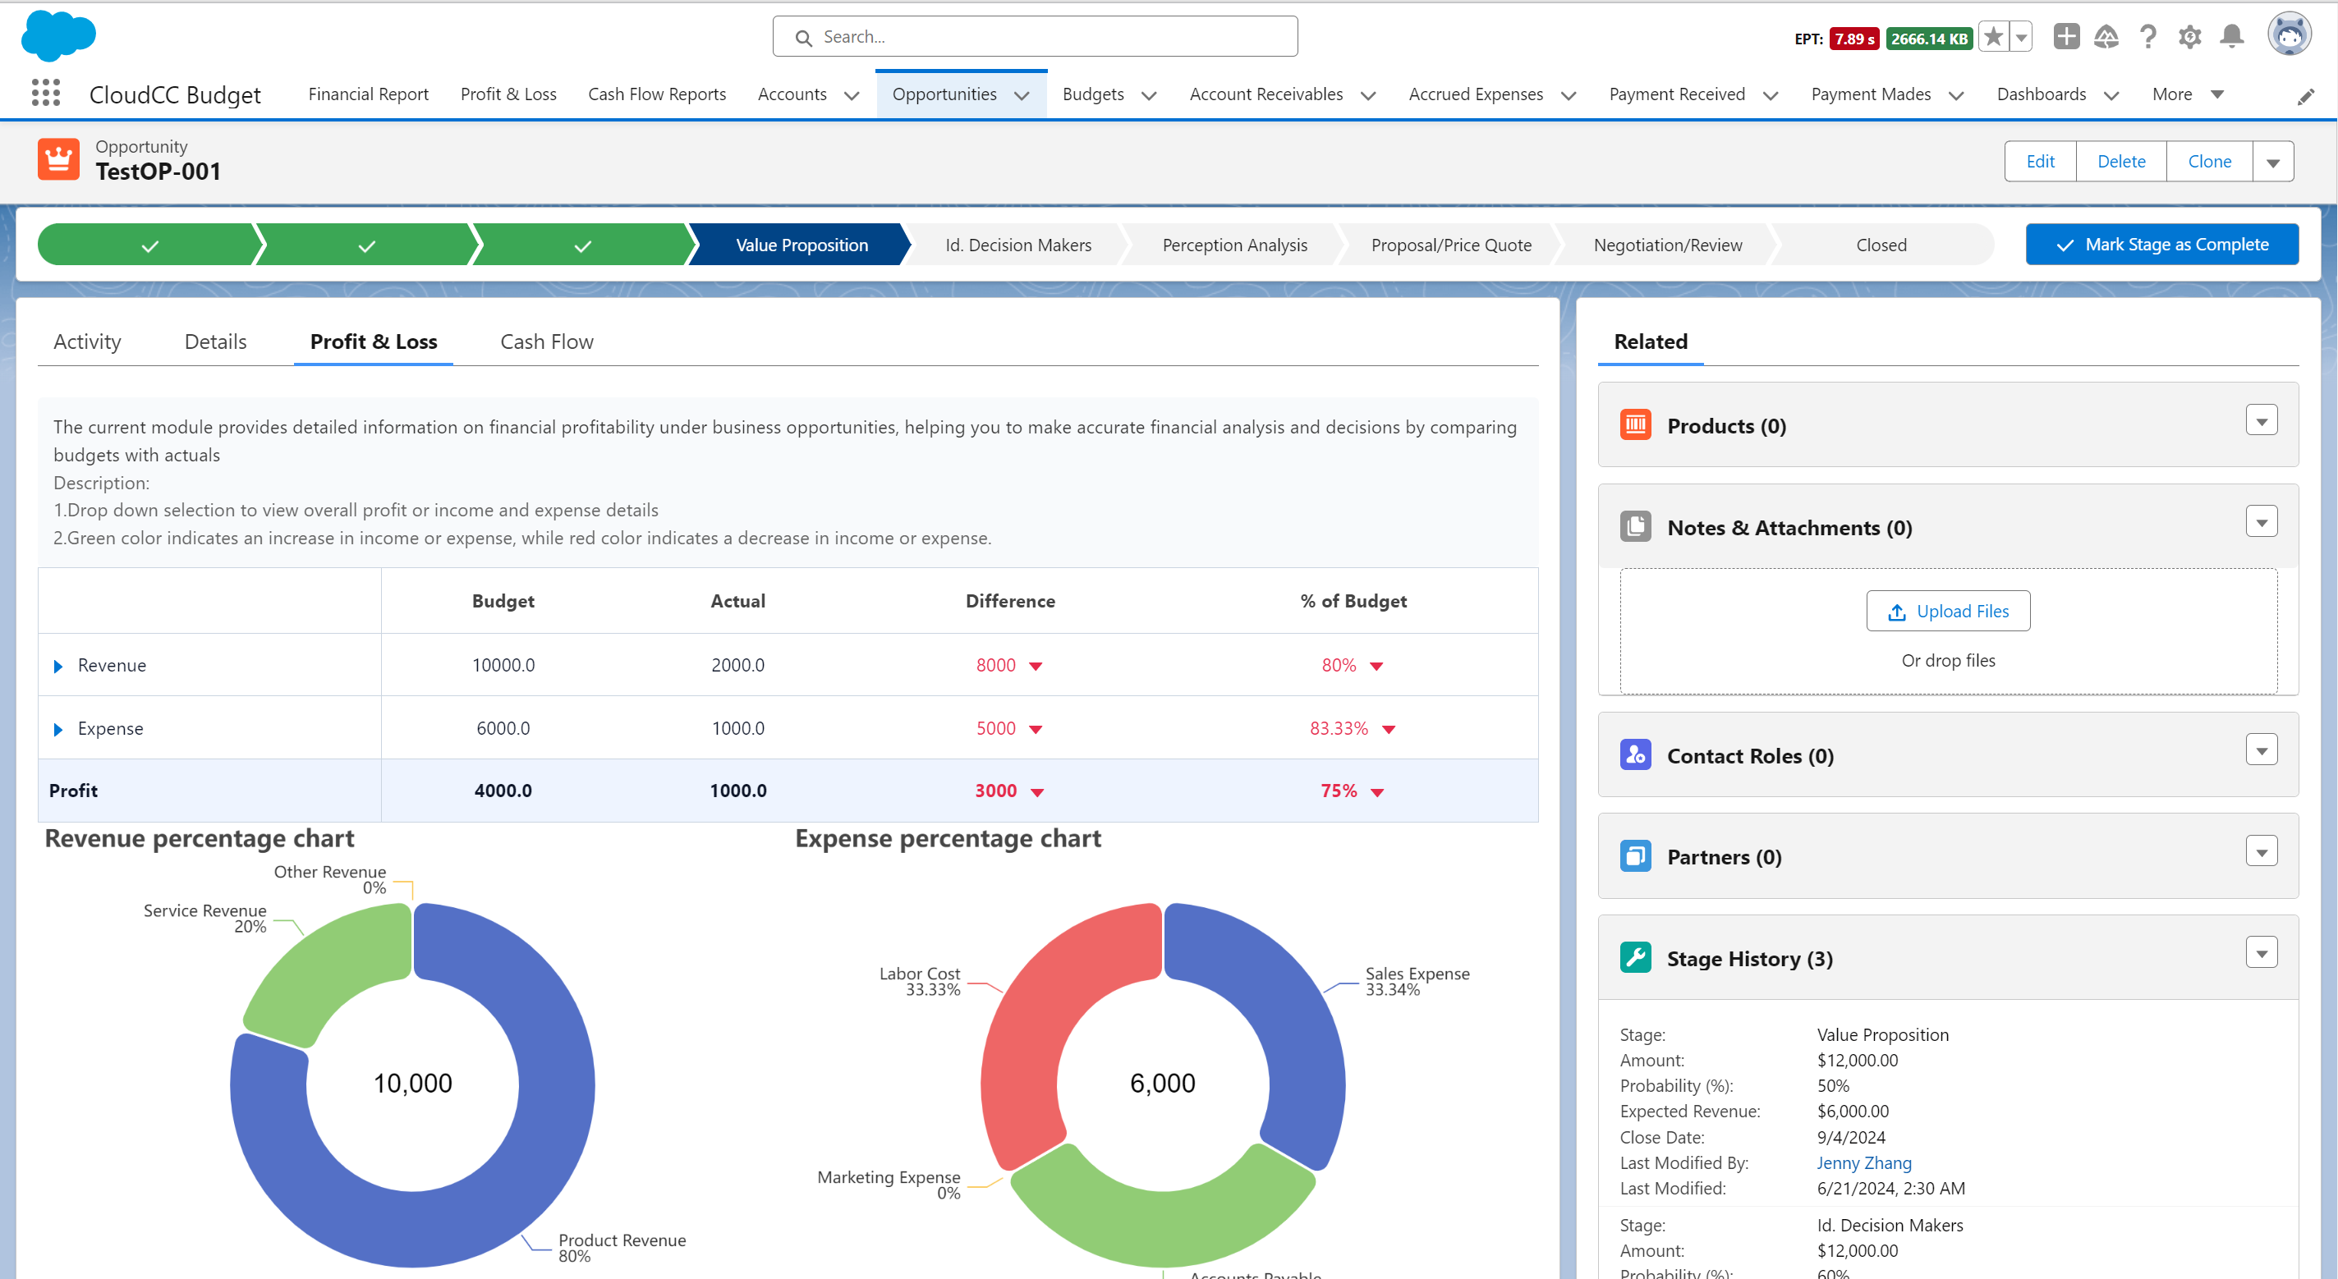This screenshot has height=1279, width=2338.
Task: Click the Help question mark icon
Action: click(2147, 37)
